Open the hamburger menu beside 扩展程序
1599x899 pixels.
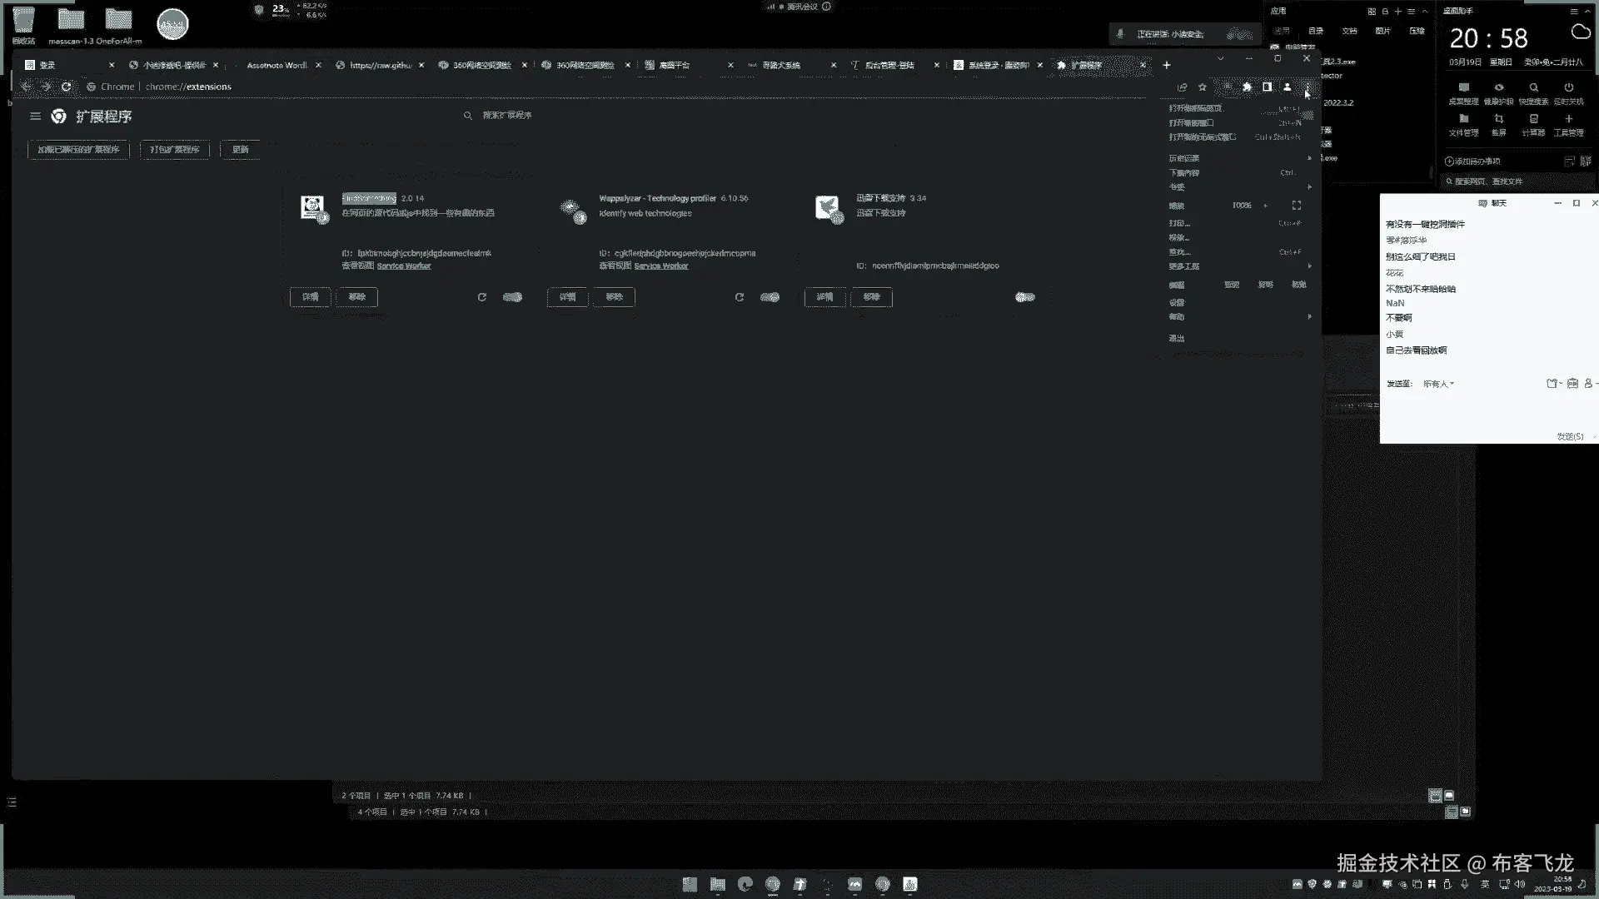[35, 117]
